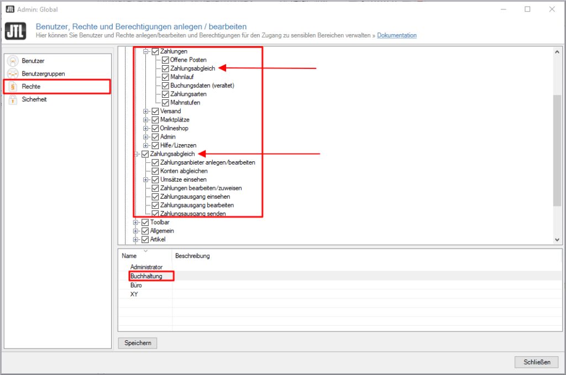
Task: Disable the Mahnlauf checkbox
Action: click(x=166, y=77)
